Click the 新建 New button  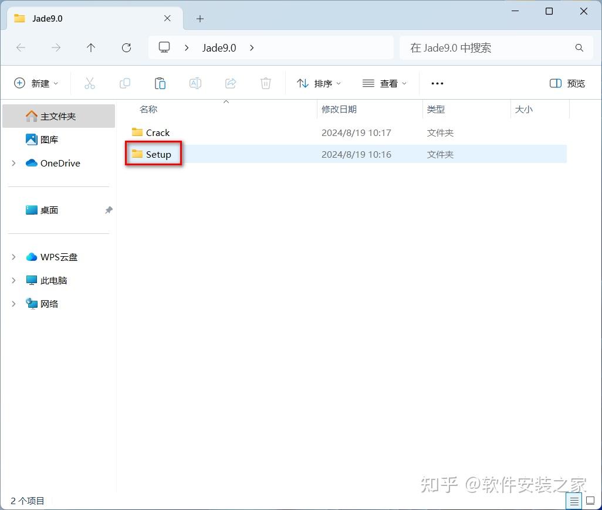click(x=36, y=83)
